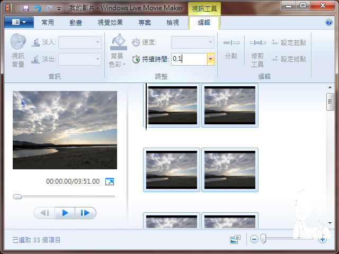Screen dimensions: 339x254
Task: Click 設定終點 button
Action: [x=289, y=59]
